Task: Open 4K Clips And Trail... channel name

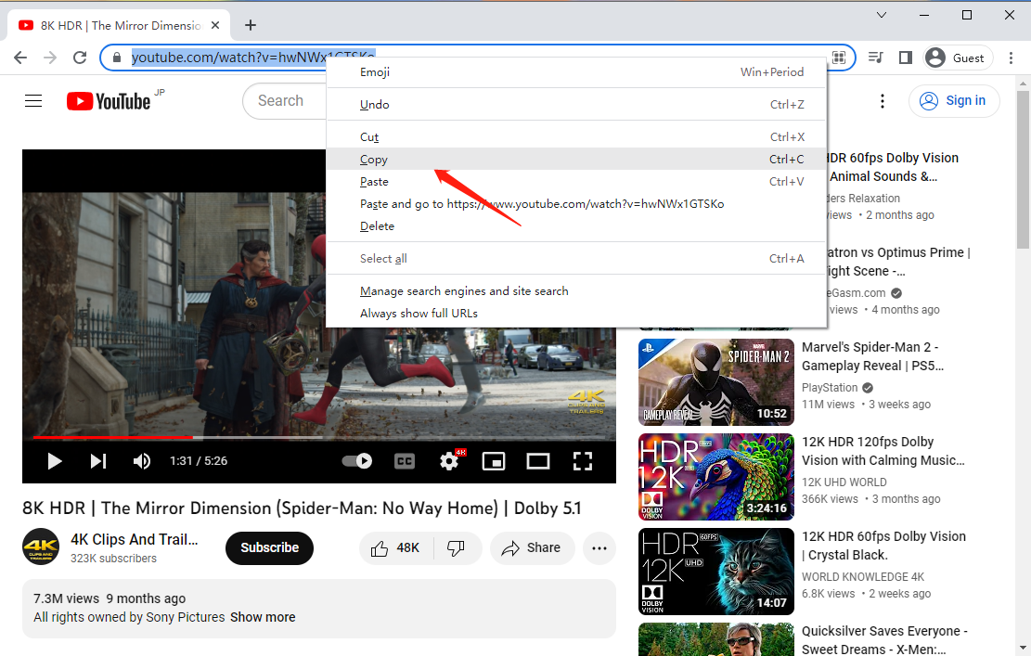Action: click(x=135, y=540)
